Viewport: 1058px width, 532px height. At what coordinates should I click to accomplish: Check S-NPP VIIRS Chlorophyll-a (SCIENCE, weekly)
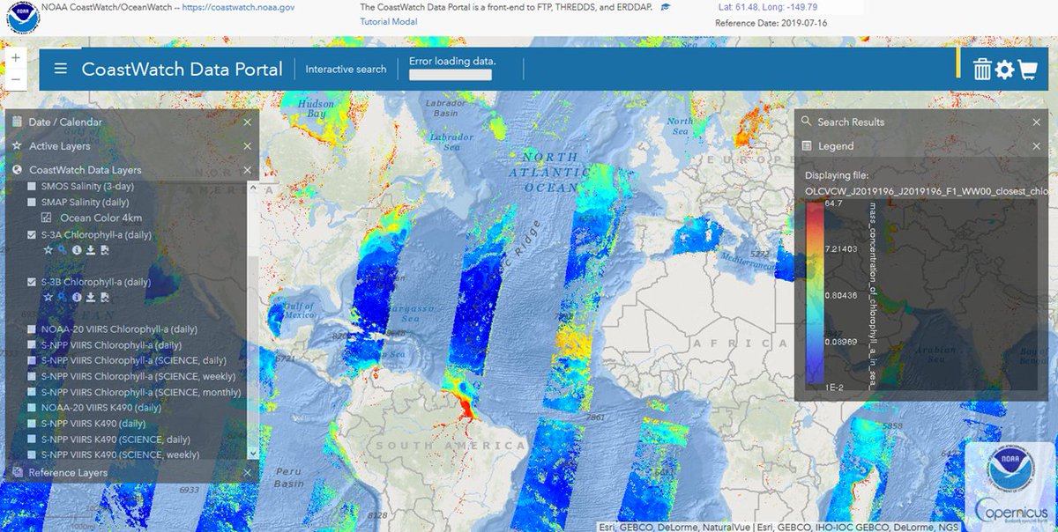click(33, 376)
